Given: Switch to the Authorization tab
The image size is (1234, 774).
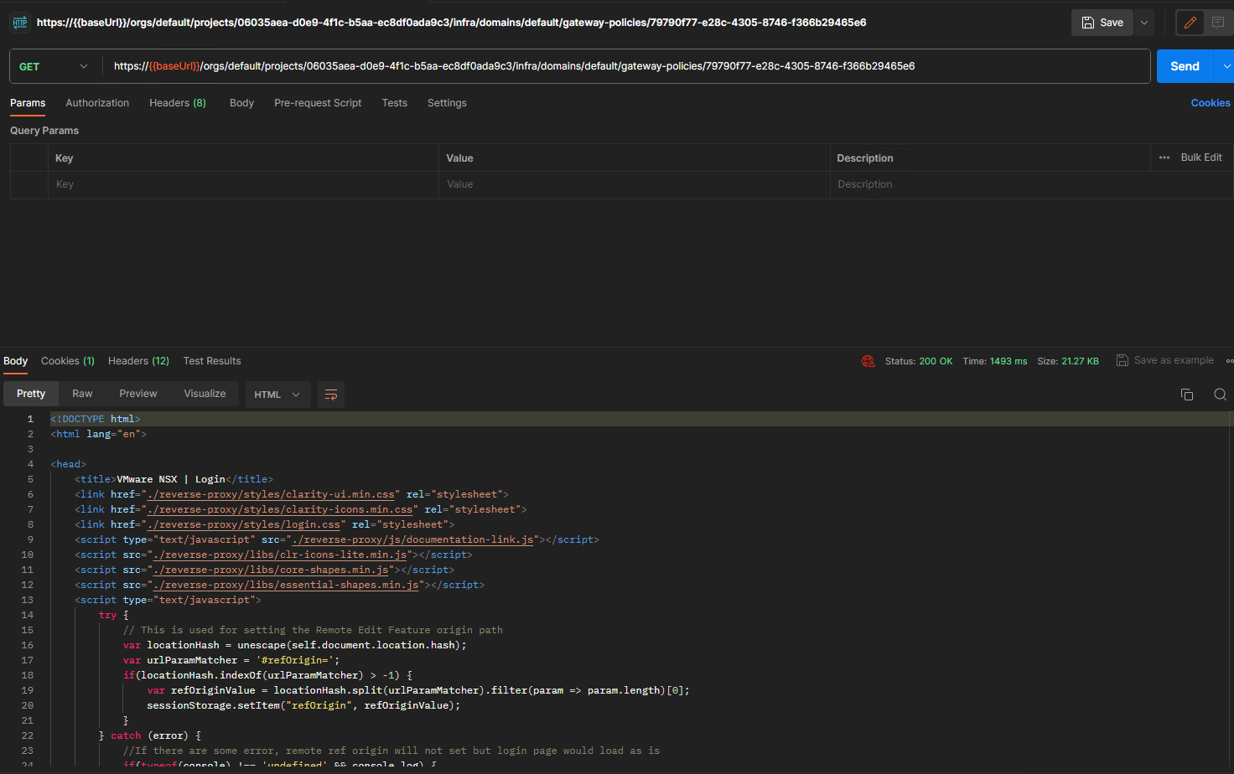Looking at the screenshot, I should 97,103.
